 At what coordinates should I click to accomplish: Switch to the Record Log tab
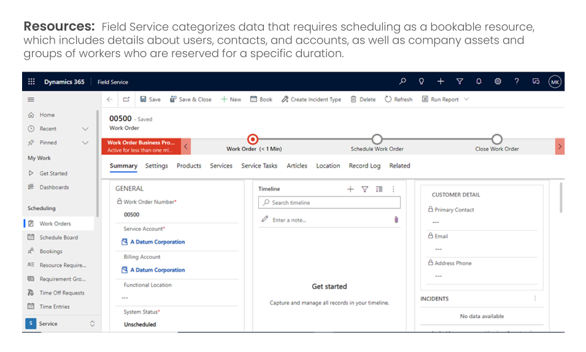click(x=364, y=166)
